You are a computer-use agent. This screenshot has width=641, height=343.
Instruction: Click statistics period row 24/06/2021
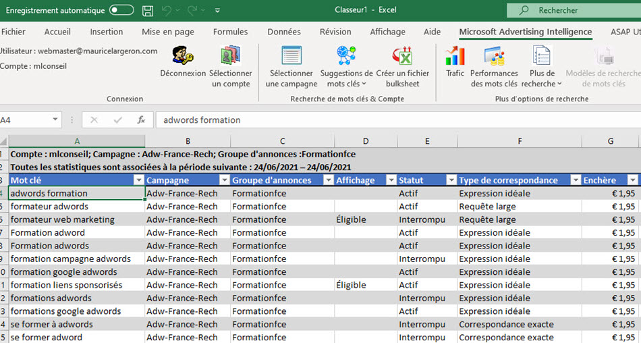click(181, 167)
